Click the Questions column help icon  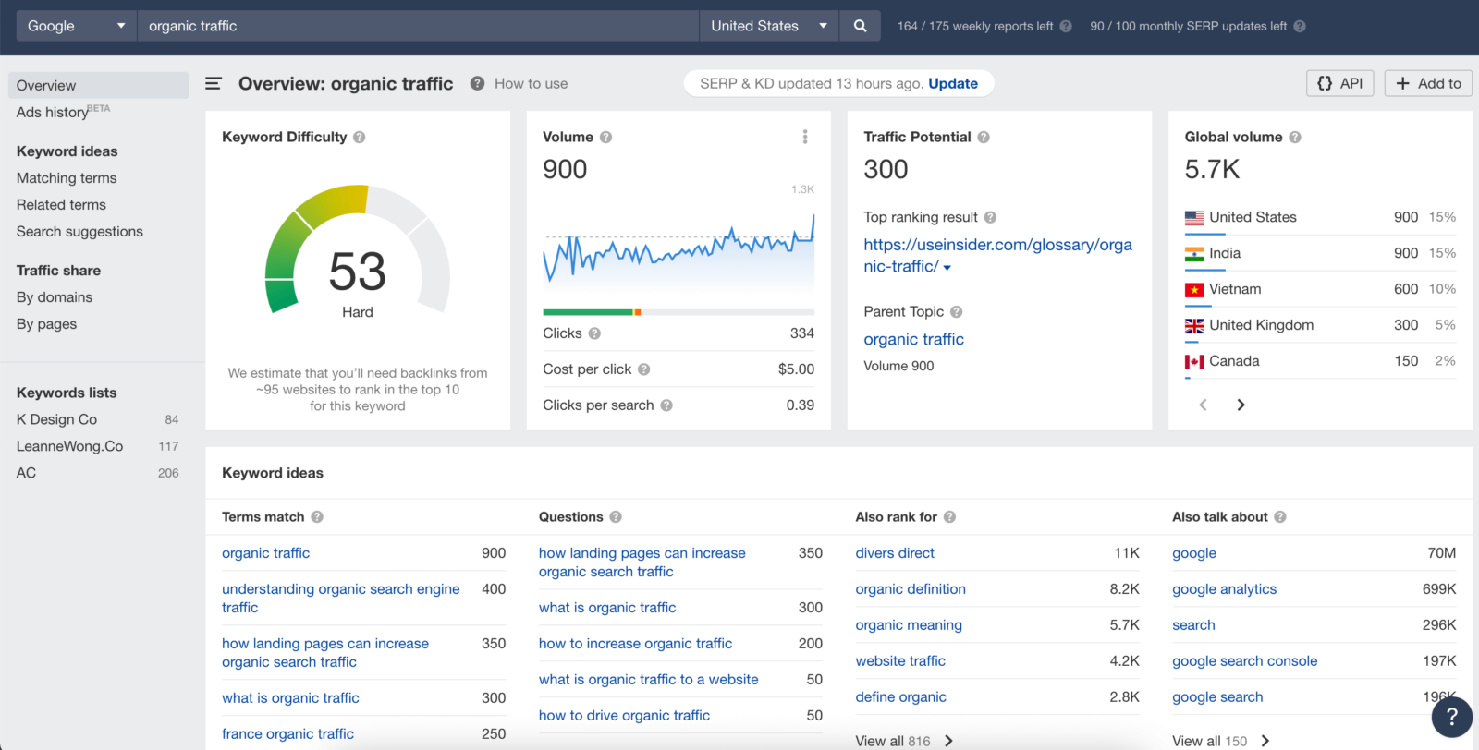pyautogui.click(x=616, y=517)
